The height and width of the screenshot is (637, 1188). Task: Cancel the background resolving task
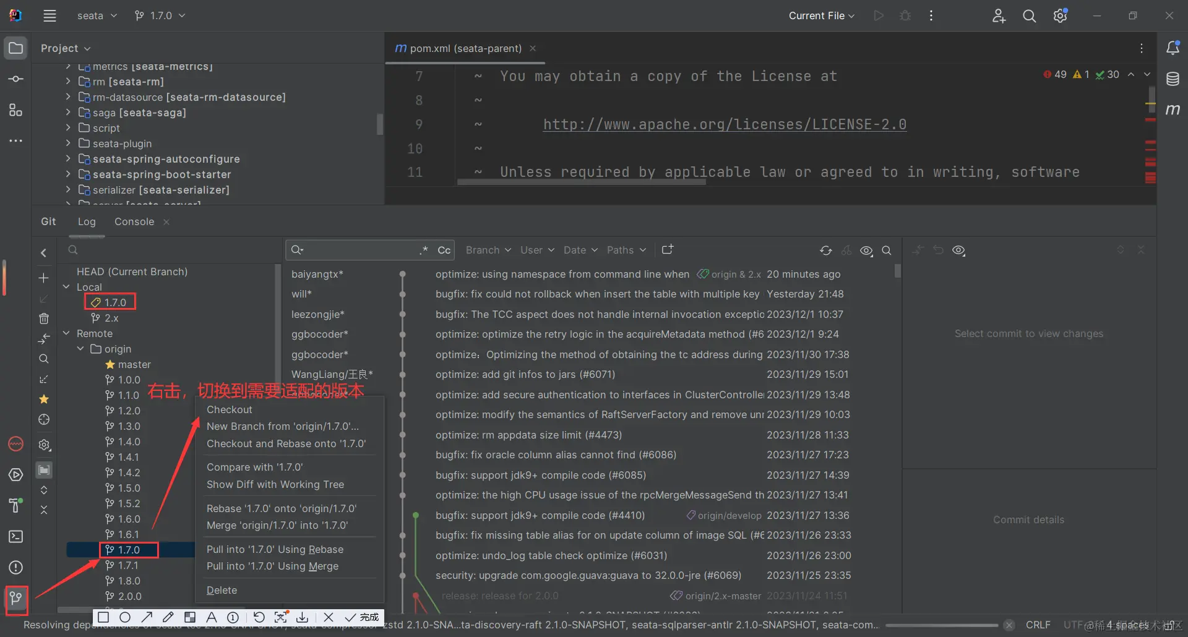pos(1009,625)
